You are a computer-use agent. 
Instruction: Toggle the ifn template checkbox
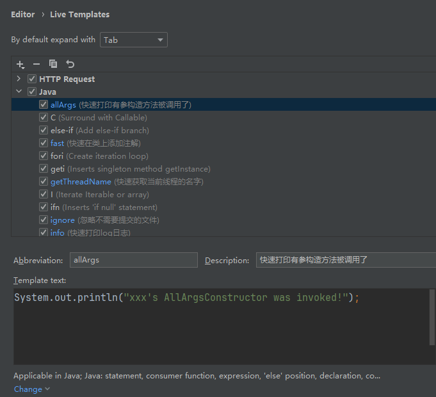[44, 207]
